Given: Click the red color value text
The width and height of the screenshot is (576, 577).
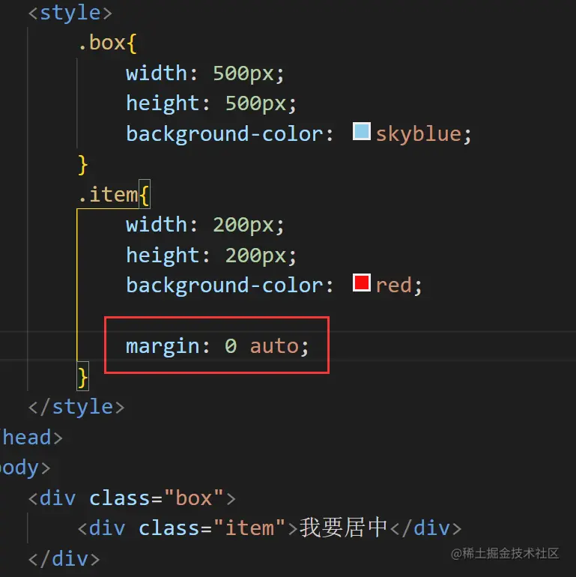Looking at the screenshot, I should pyautogui.click(x=393, y=286).
